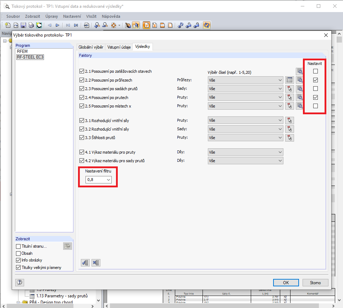
Task: Pick Pruty graphically in row 3.1
Action: pos(289,120)
